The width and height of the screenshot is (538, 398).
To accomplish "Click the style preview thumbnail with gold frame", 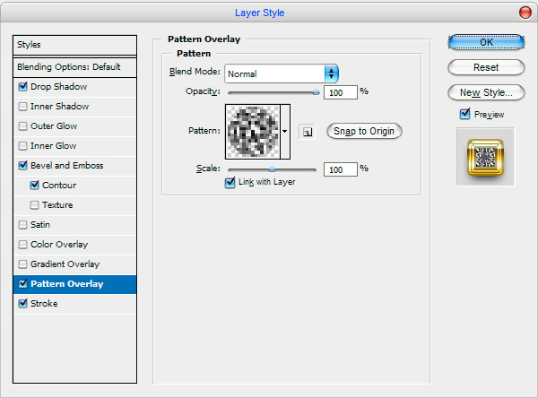I will 485,157.
